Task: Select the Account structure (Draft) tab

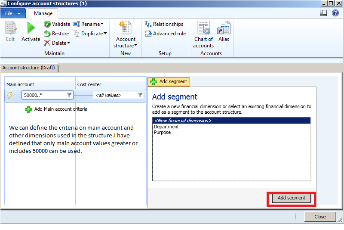Action: pos(29,68)
